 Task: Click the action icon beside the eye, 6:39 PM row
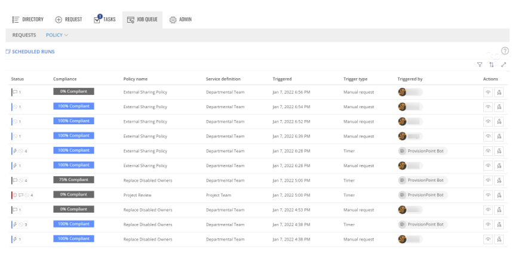point(499,136)
